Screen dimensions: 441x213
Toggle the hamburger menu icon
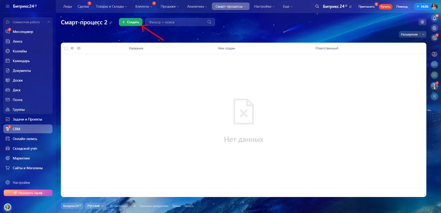[x=8, y=6]
